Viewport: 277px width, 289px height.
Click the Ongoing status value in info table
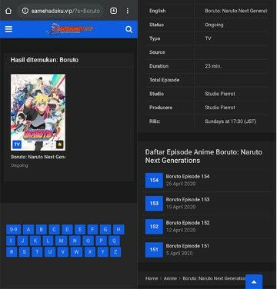point(214,25)
